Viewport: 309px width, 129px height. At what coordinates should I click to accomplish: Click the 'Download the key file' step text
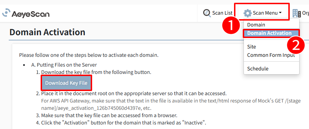click(96, 72)
